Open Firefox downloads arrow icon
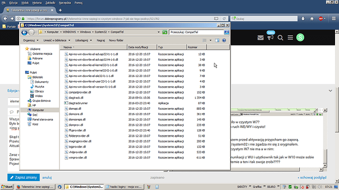The width and height of the screenshot is (339, 190). click(x=303, y=19)
